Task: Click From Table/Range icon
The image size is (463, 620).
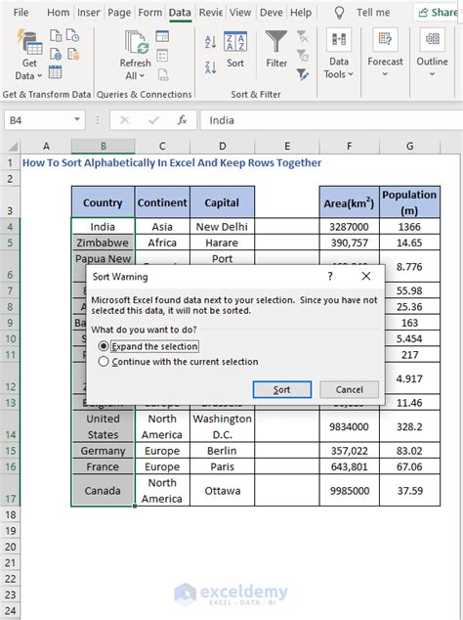Action: click(56, 72)
